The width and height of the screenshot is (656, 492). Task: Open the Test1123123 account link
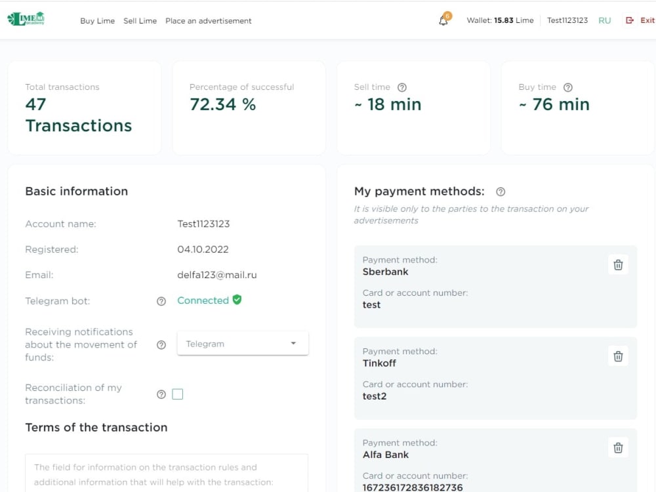point(567,20)
